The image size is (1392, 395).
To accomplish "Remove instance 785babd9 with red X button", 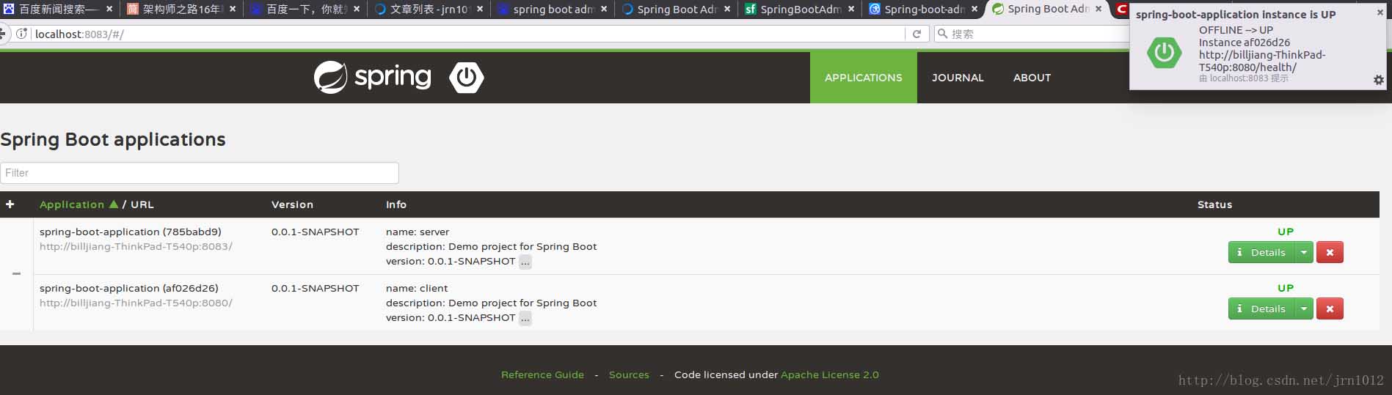I will pos(1330,252).
